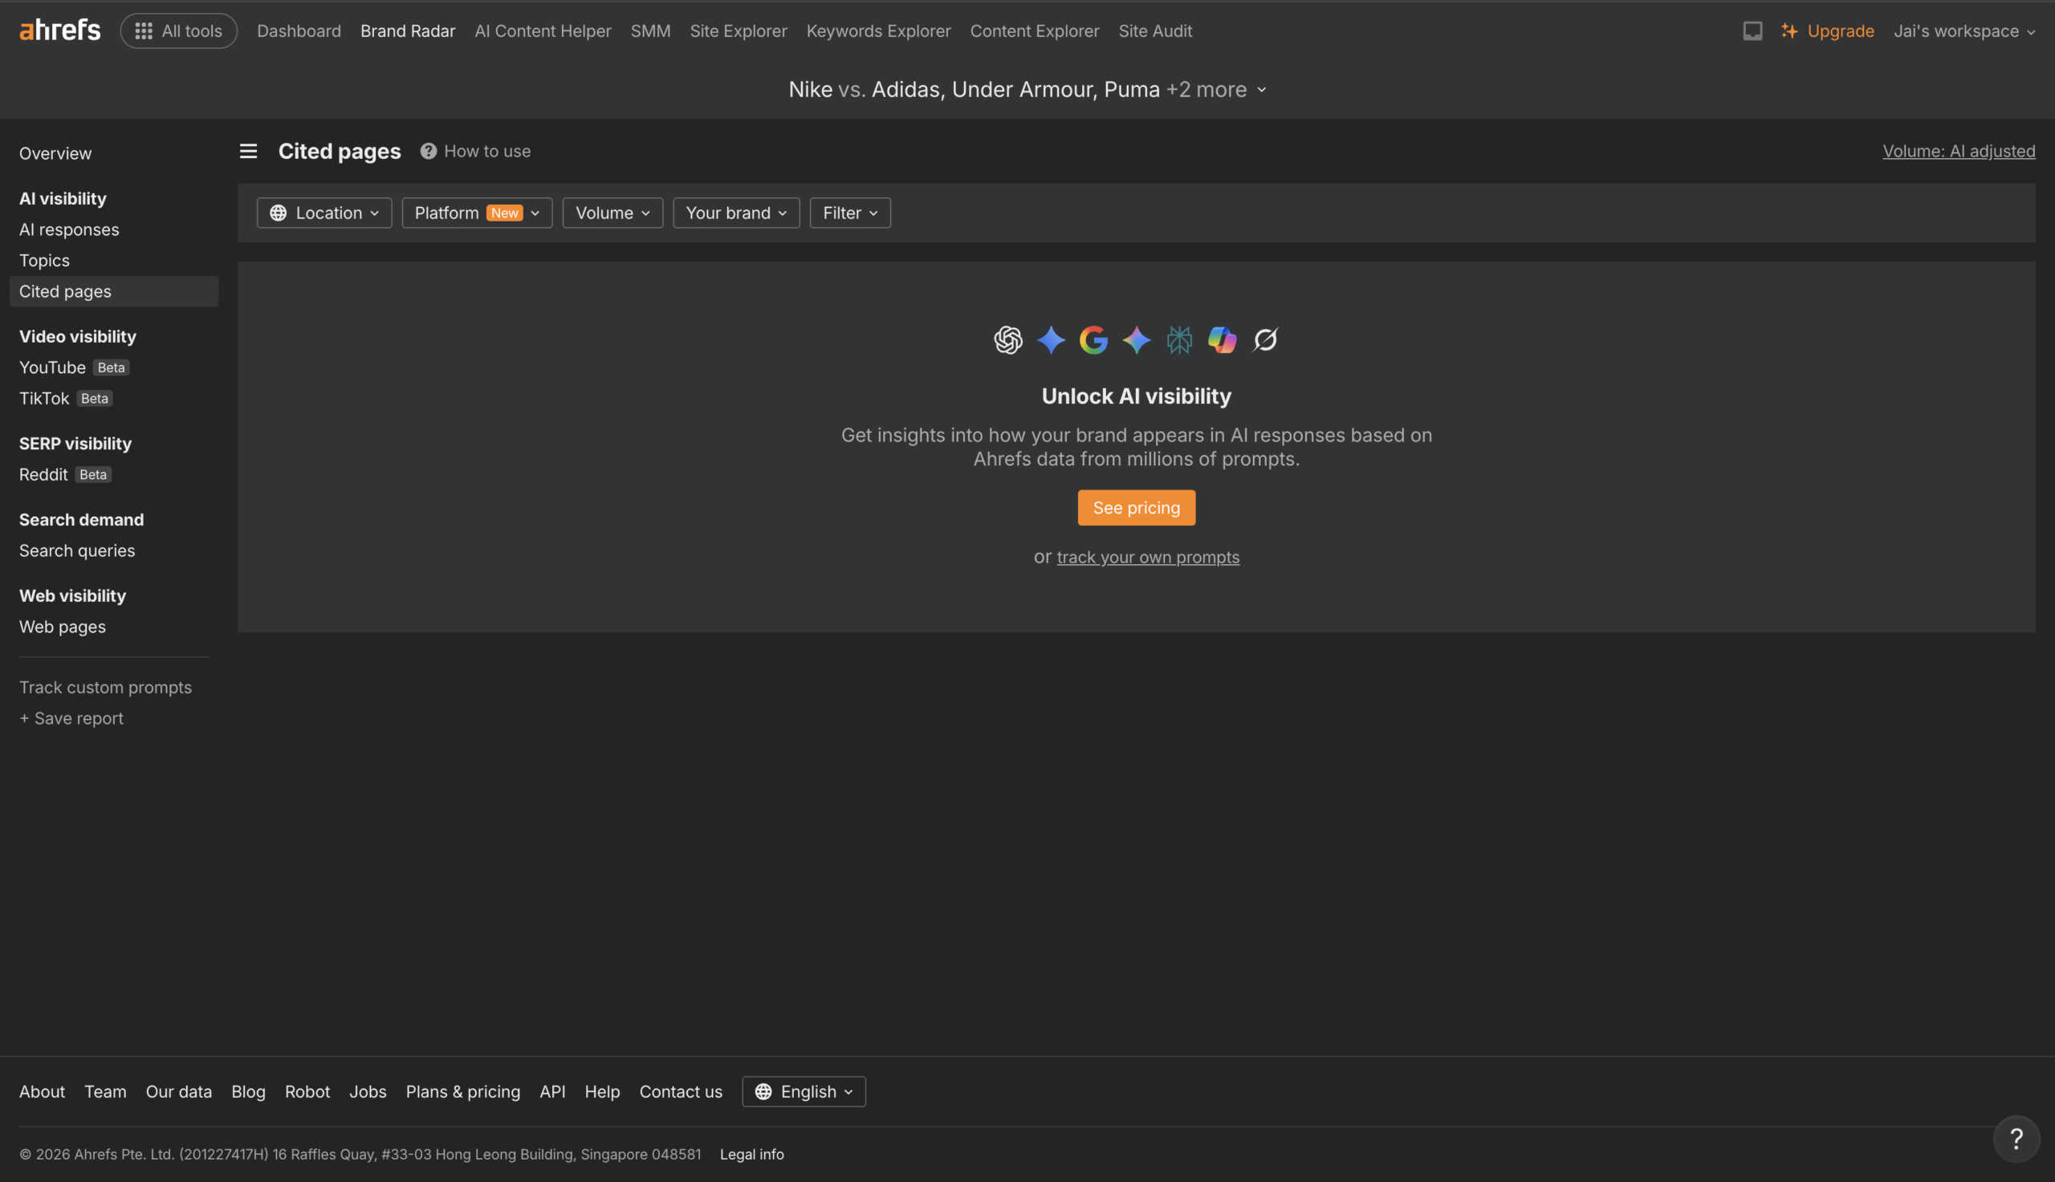
Task: Click the Upgrade sparkle icon
Action: (x=1788, y=30)
